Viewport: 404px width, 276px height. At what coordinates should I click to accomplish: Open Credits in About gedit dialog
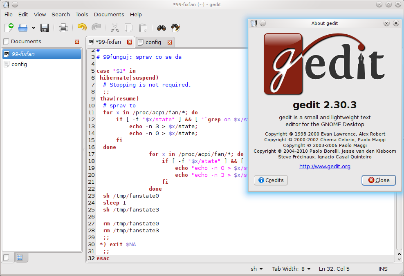coord(271,180)
